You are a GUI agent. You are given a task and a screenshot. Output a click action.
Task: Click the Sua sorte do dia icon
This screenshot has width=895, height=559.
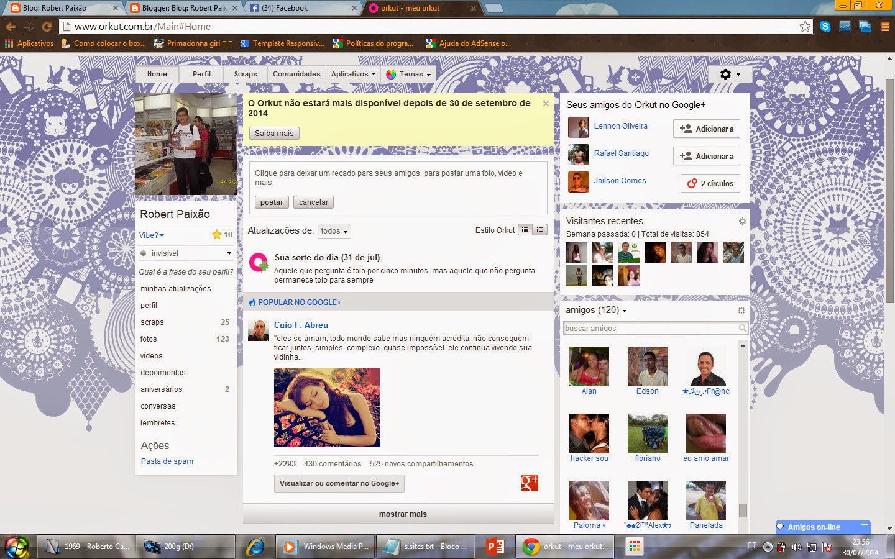[259, 263]
